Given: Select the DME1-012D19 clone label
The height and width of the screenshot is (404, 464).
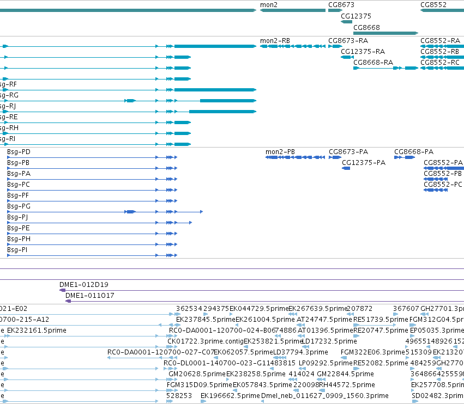Looking at the screenshot, I should pyautogui.click(x=84, y=285).
